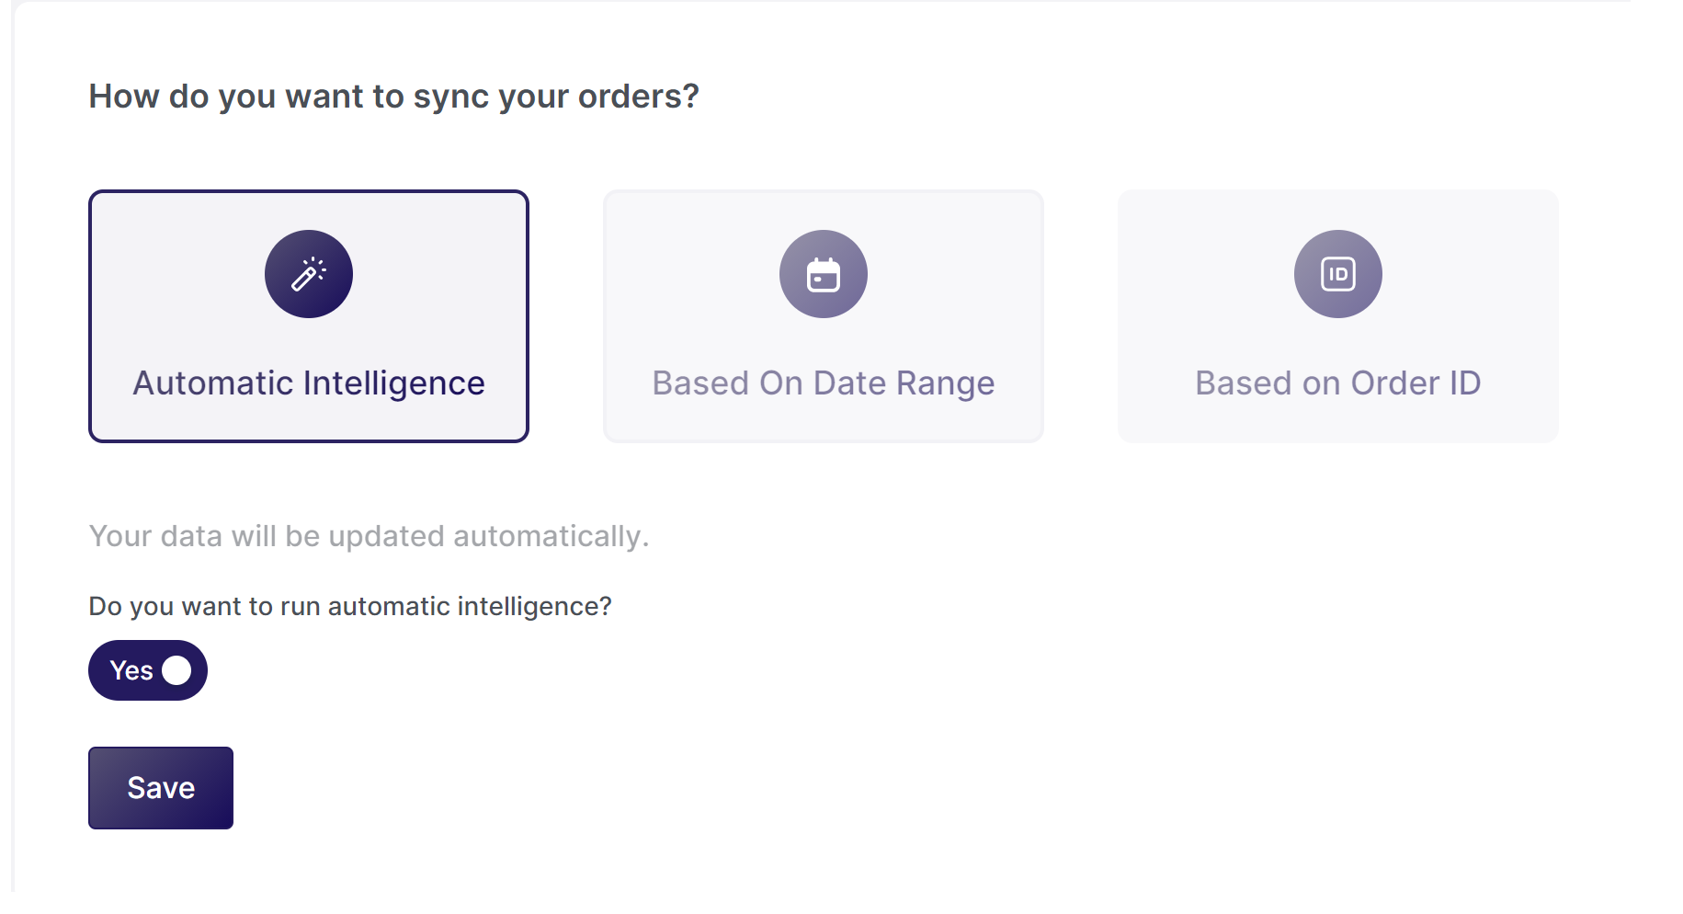Click the ID badge Order ID icon
The height and width of the screenshot is (914, 1683).
1338,274
